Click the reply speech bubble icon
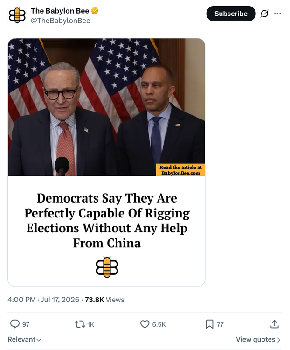The width and height of the screenshot is (290, 350). click(x=15, y=324)
